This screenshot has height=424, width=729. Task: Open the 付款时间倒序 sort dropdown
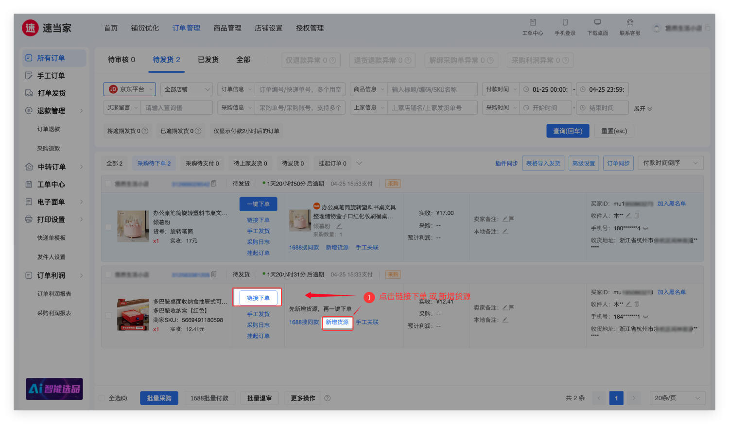coord(670,163)
